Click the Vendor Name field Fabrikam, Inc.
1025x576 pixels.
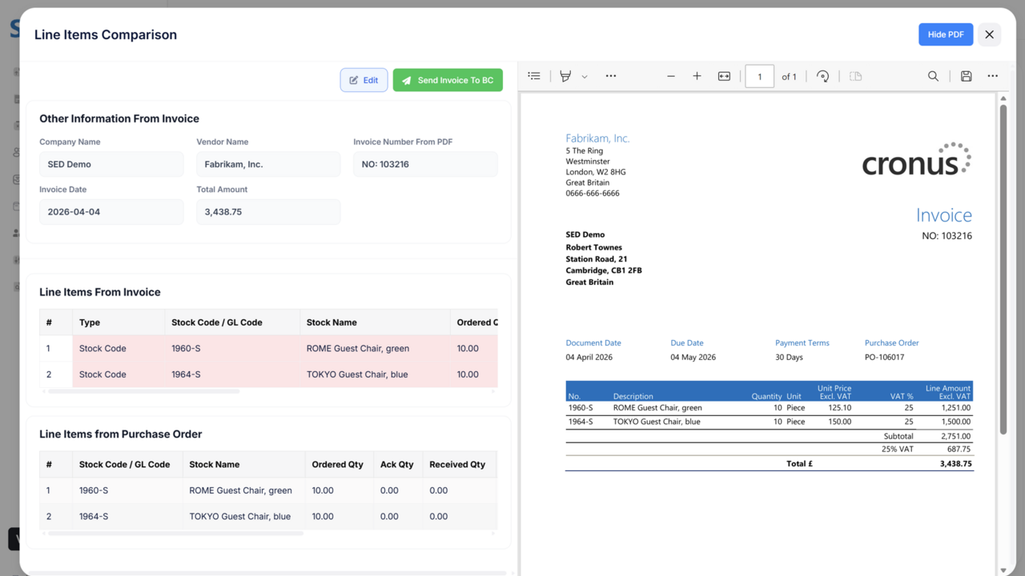pos(268,164)
